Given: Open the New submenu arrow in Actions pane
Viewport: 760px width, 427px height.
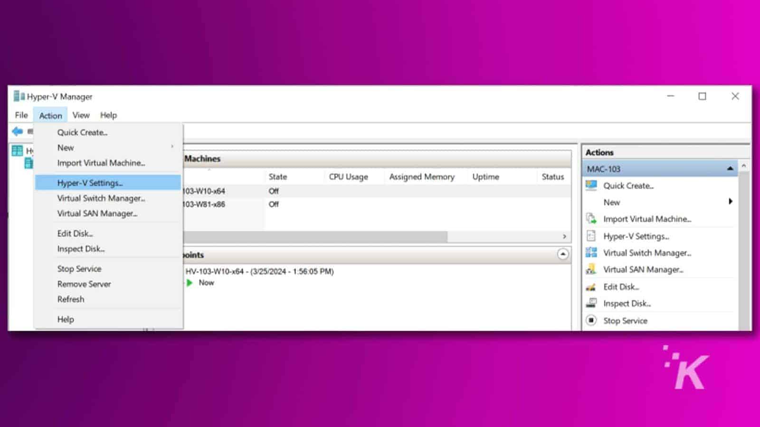Looking at the screenshot, I should [731, 201].
